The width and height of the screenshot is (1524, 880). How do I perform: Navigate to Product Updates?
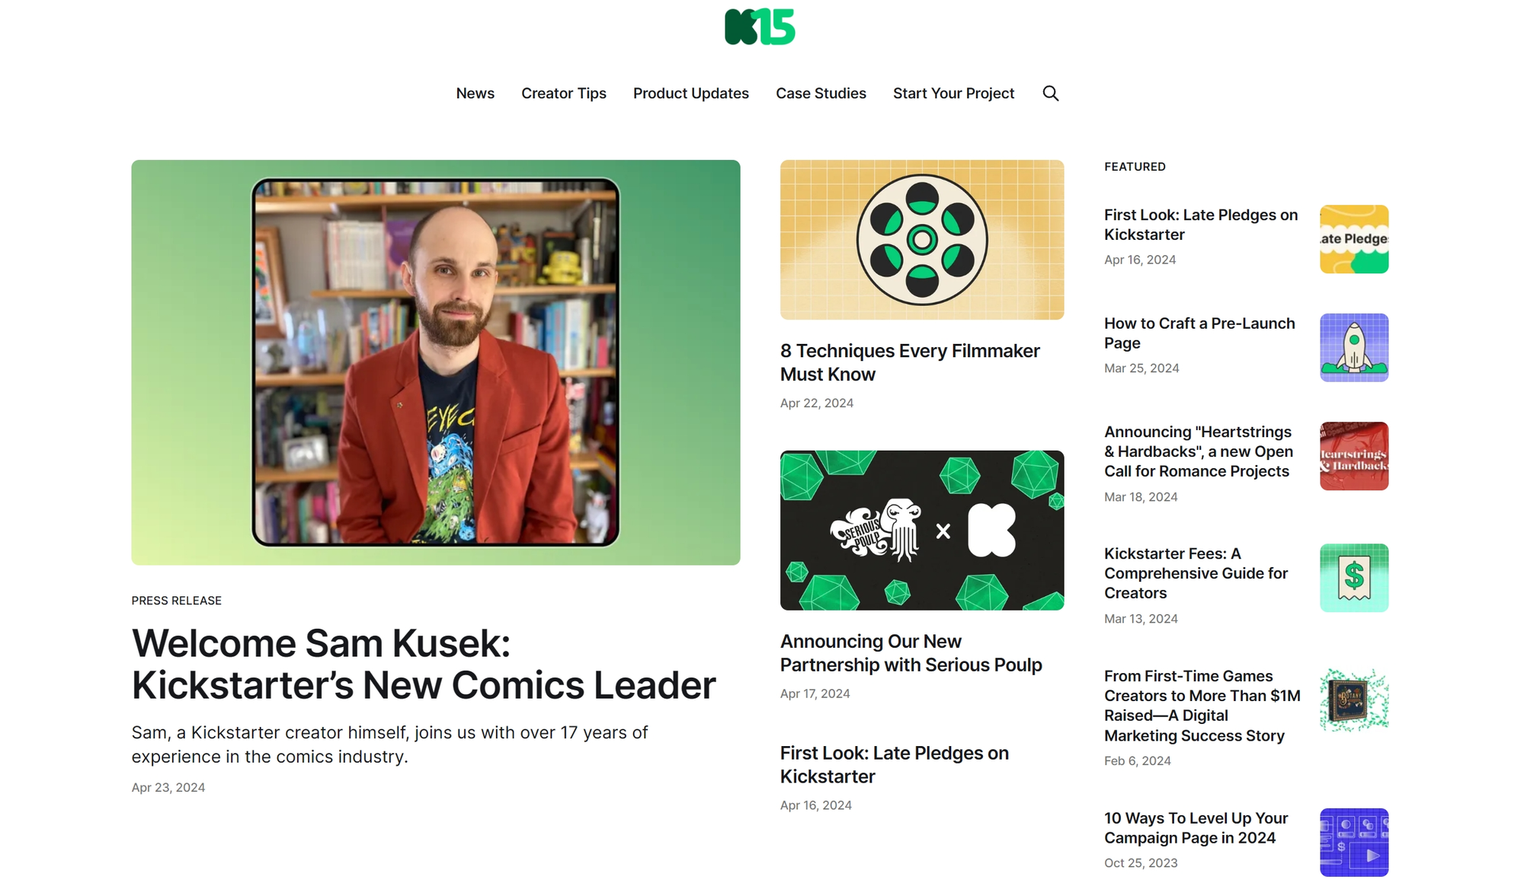click(x=691, y=93)
